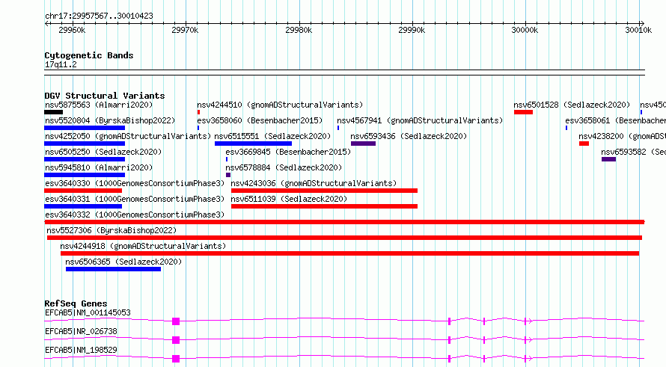This screenshot has width=666, height=367.
Task: Click the black nsv5875563 Almarri2020 variant bar
Action: tap(54, 112)
